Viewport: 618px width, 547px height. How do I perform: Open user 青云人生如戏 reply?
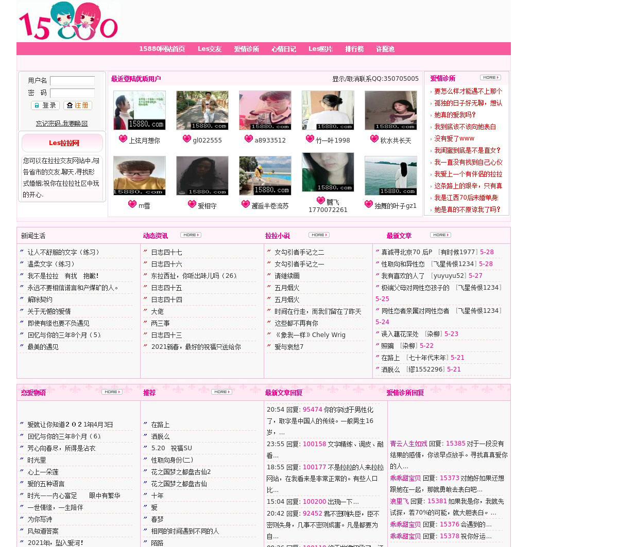tap(408, 444)
